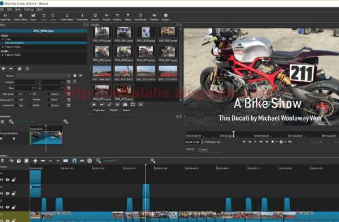Select the Distort size mode radio button
This screenshot has height=222, width=339.
tap(49, 94)
